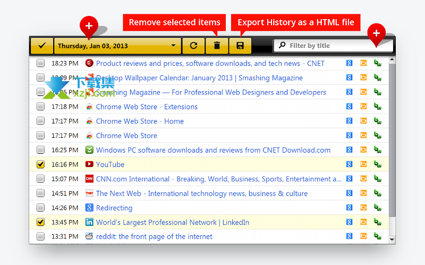This screenshot has height=265, width=425.
Task: Open The Next Web - International technology news link
Action: coord(202,193)
